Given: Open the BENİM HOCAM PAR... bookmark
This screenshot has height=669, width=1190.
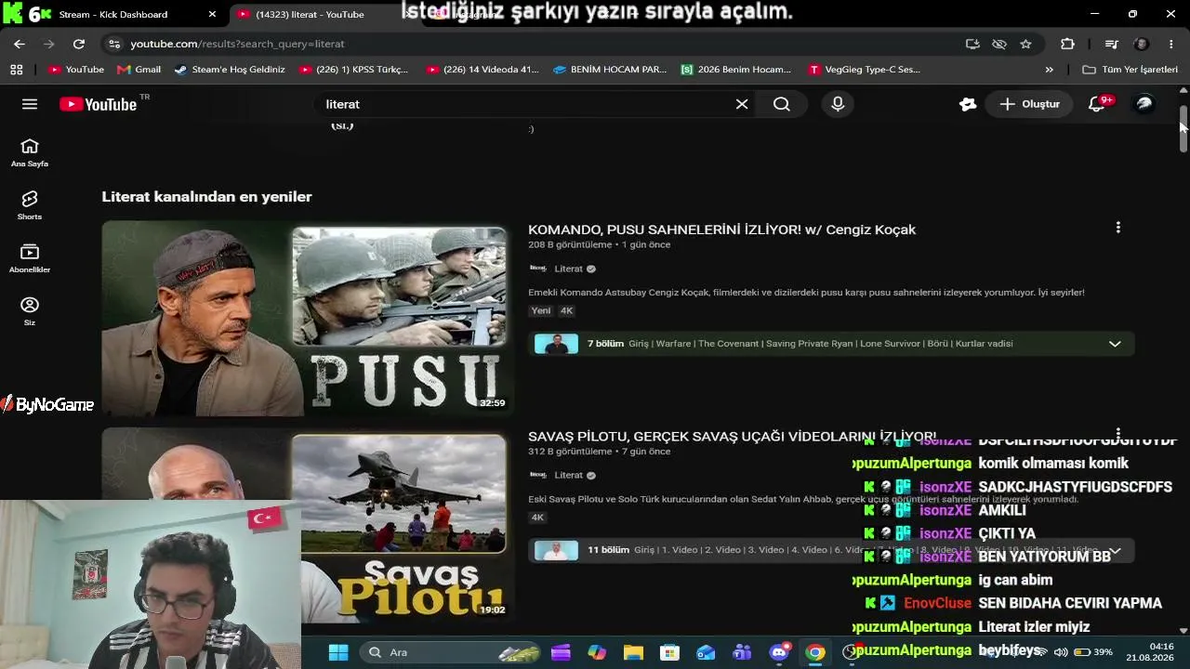Looking at the screenshot, I should click(x=610, y=70).
